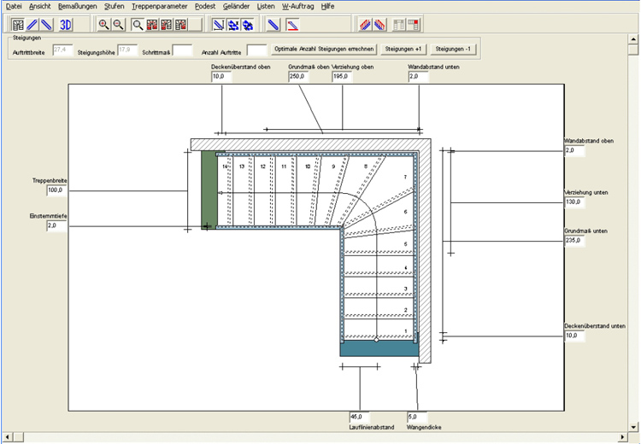Open the Datei menu
Image resolution: width=641 pixels, height=444 pixels.
click(14, 6)
